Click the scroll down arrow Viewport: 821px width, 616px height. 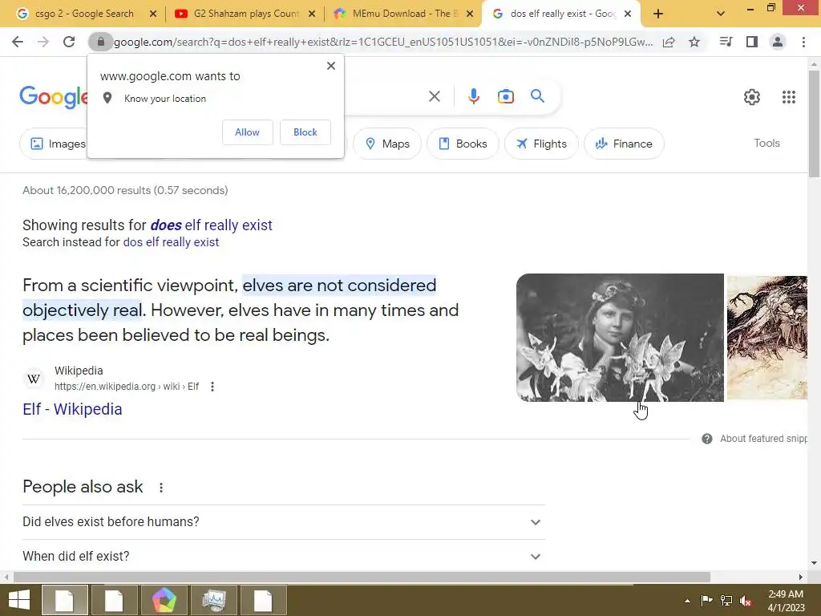point(814,563)
